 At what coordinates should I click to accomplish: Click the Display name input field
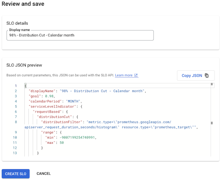[x=80, y=35]
